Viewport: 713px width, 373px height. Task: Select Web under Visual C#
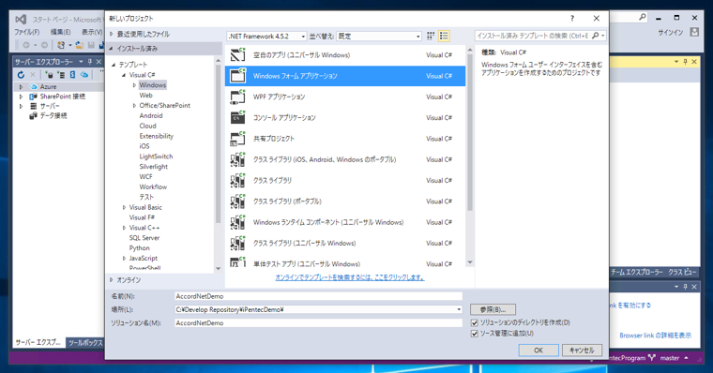146,95
